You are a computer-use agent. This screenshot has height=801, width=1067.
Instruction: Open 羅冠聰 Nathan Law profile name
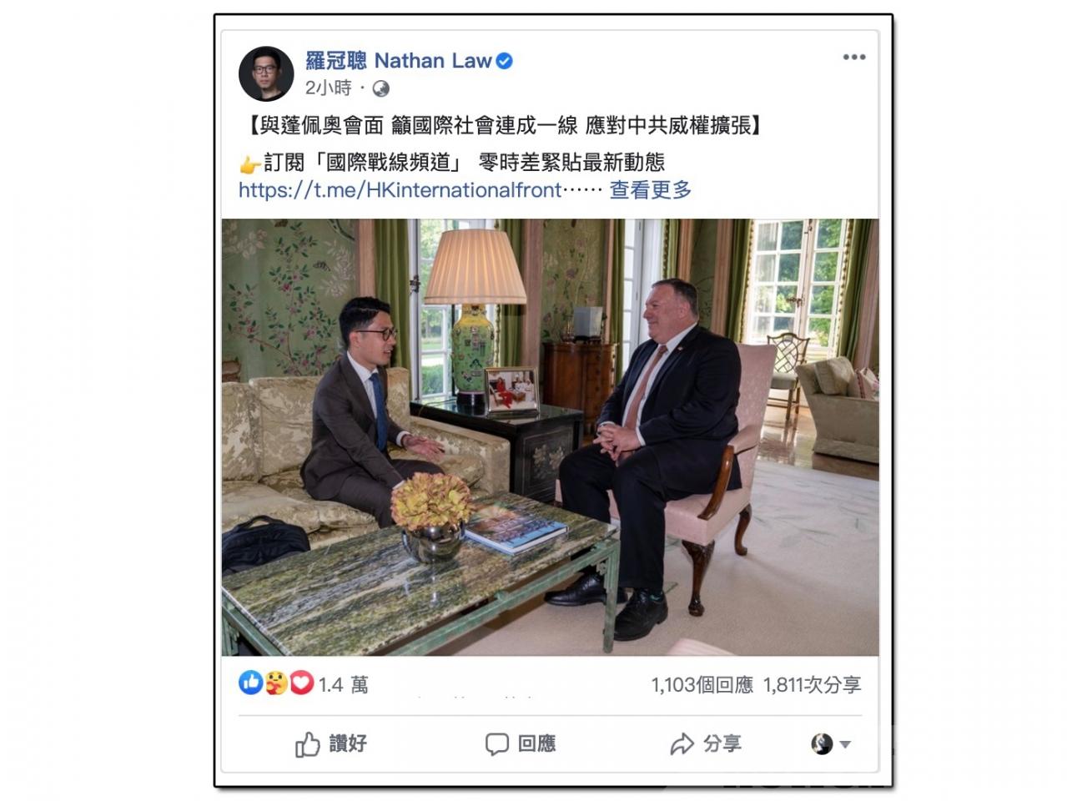(399, 61)
